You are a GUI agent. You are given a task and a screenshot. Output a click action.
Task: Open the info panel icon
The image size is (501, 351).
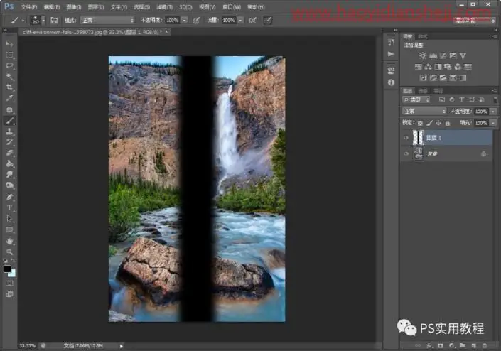pos(391,82)
